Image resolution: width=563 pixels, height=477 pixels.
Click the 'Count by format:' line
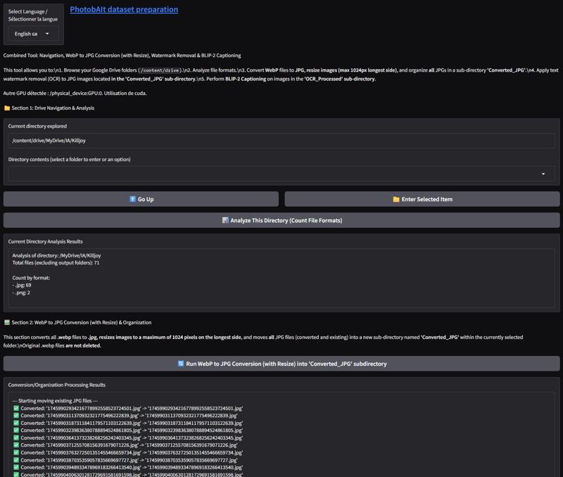tap(31, 278)
